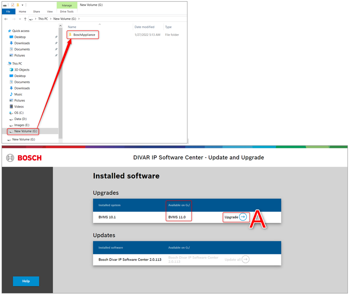Sort by the Type column header

[x=168, y=27]
